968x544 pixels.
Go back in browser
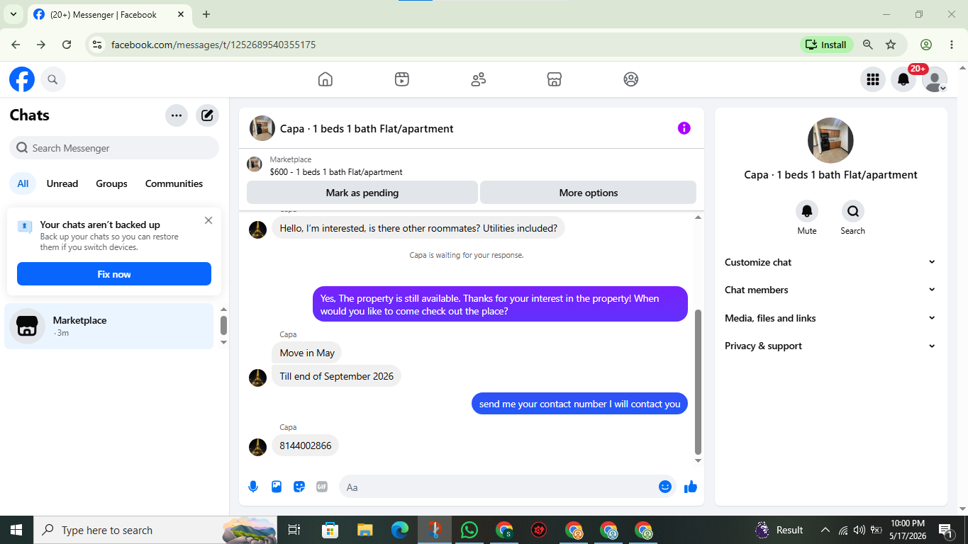16,45
